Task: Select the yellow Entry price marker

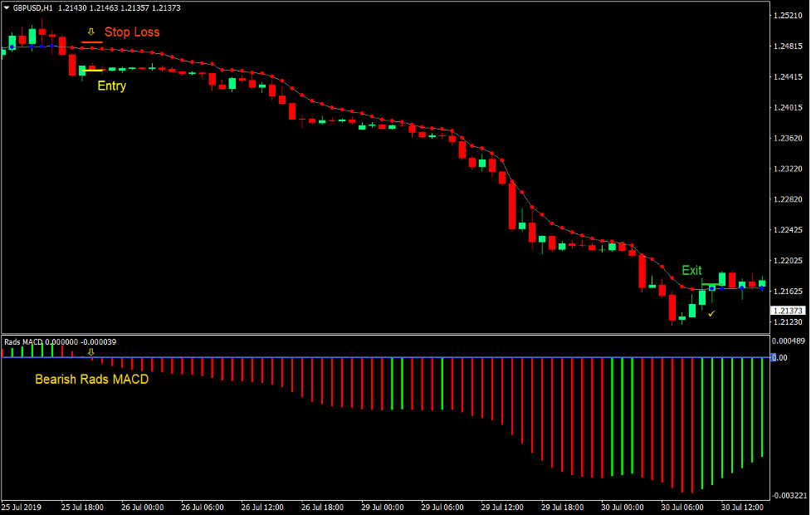Action: point(93,71)
